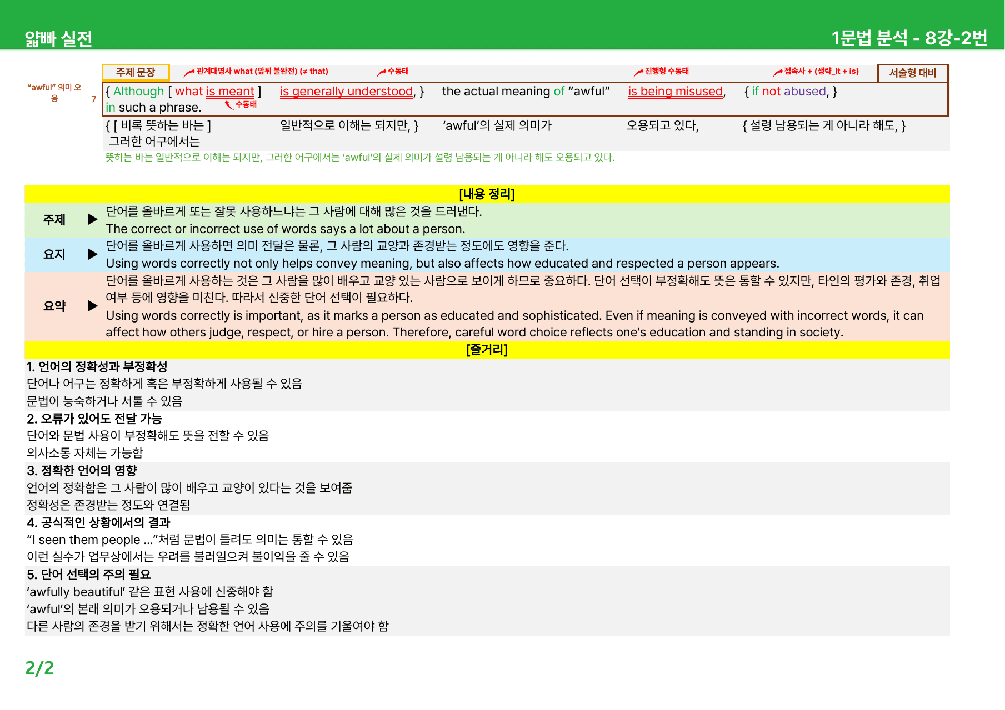Click the triangle arrow beside '요지'
The image size is (1005, 710).
tap(93, 254)
